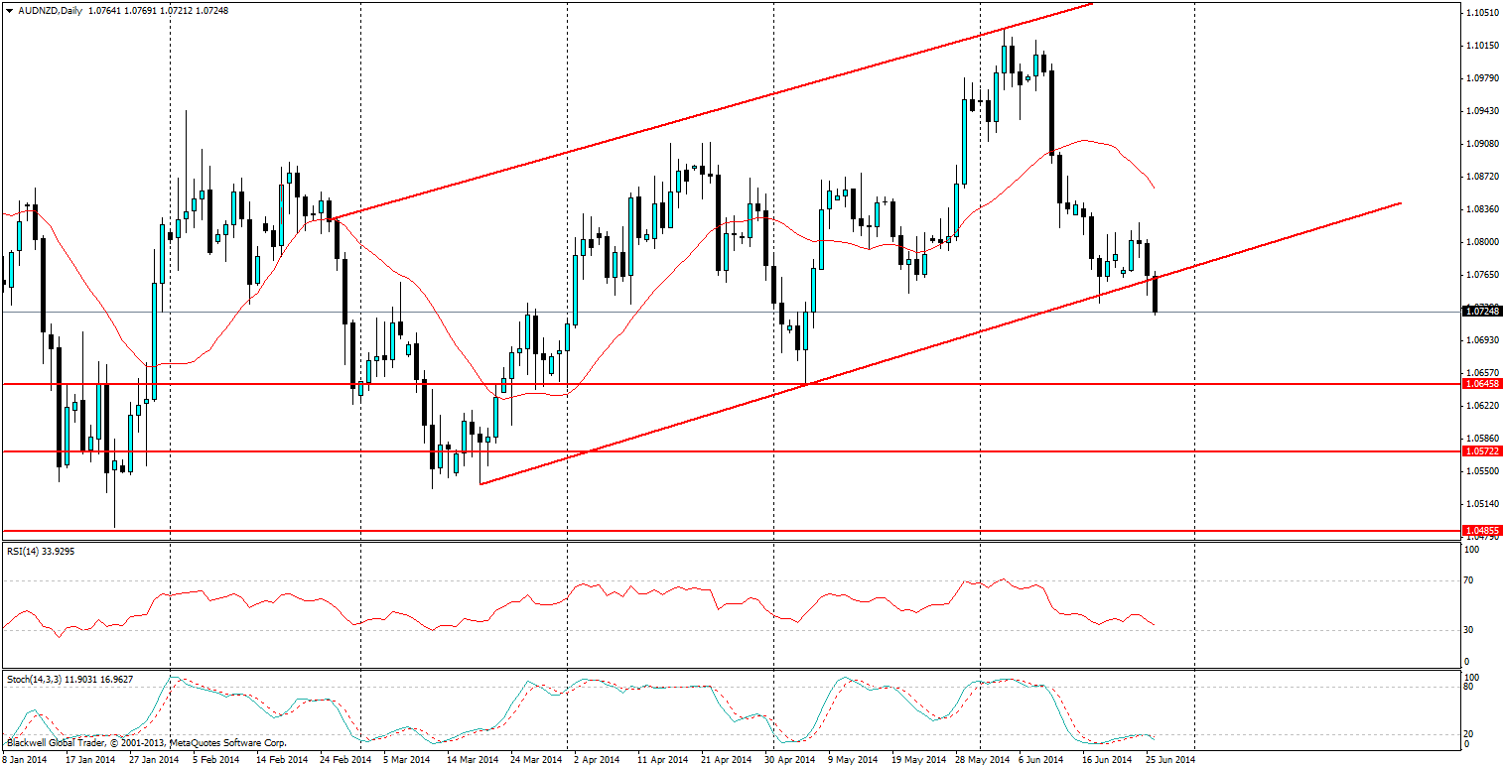Click the triangle icon before the AUDNZD title

pos(10,10)
